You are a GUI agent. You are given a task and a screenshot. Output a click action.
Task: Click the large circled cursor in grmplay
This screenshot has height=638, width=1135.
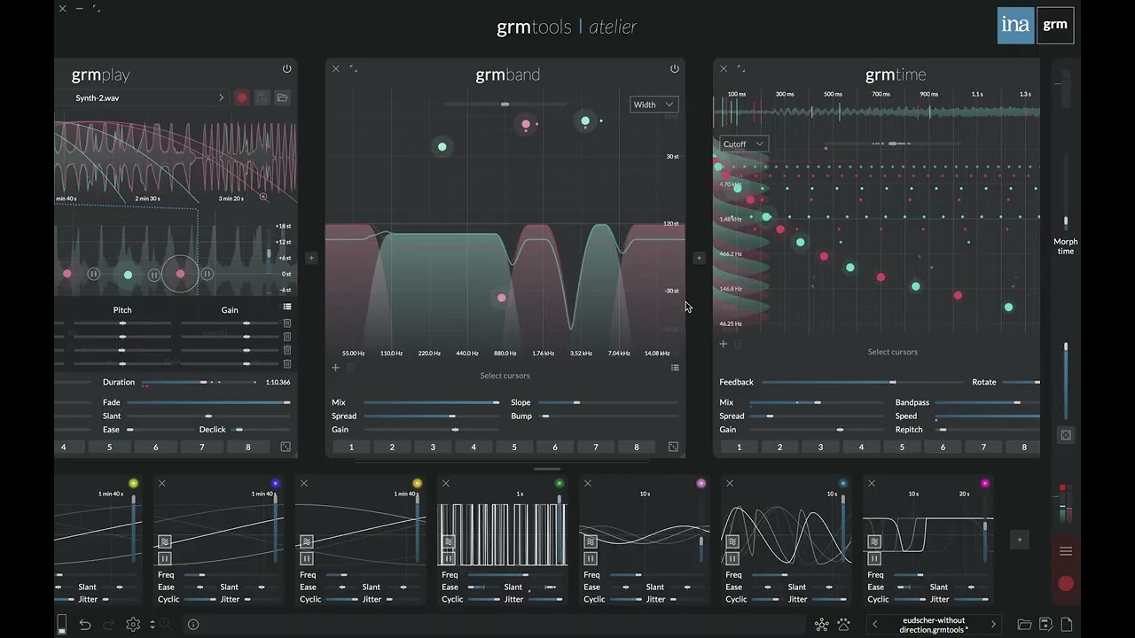point(181,274)
